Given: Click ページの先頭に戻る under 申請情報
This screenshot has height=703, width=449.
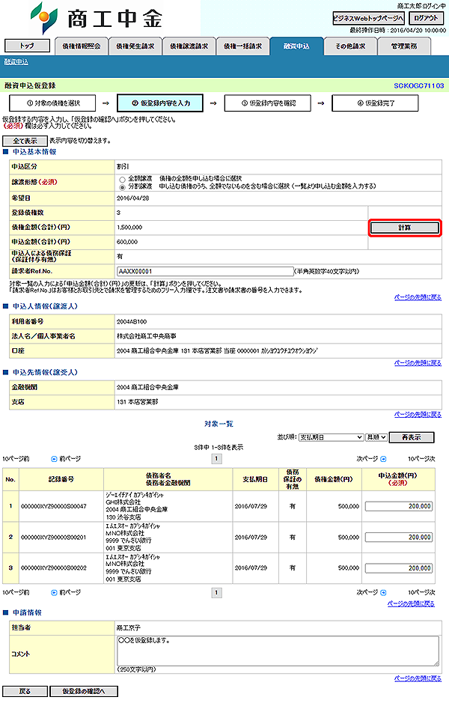Looking at the screenshot, I should click(418, 678).
